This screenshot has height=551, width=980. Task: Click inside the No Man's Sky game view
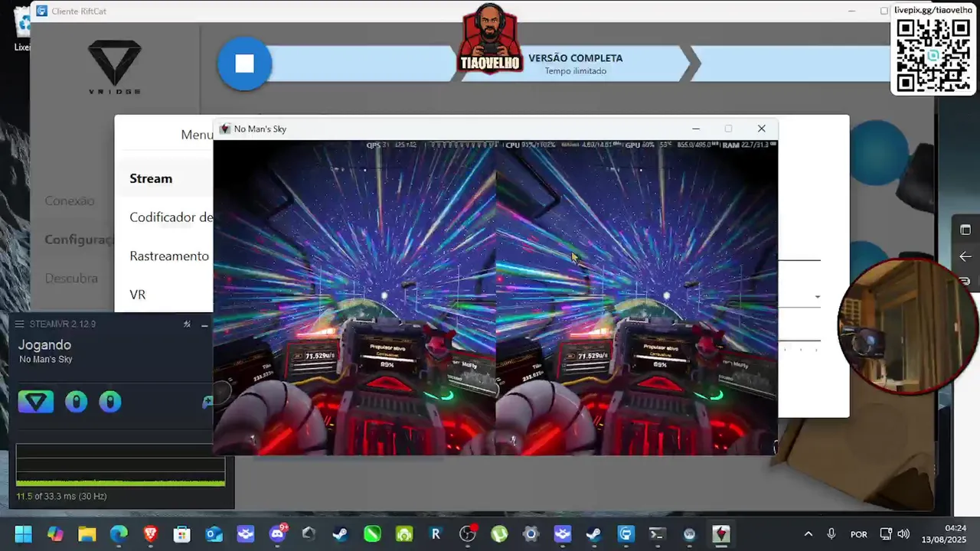495,298
